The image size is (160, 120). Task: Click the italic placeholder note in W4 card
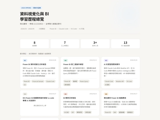coord(40,105)
